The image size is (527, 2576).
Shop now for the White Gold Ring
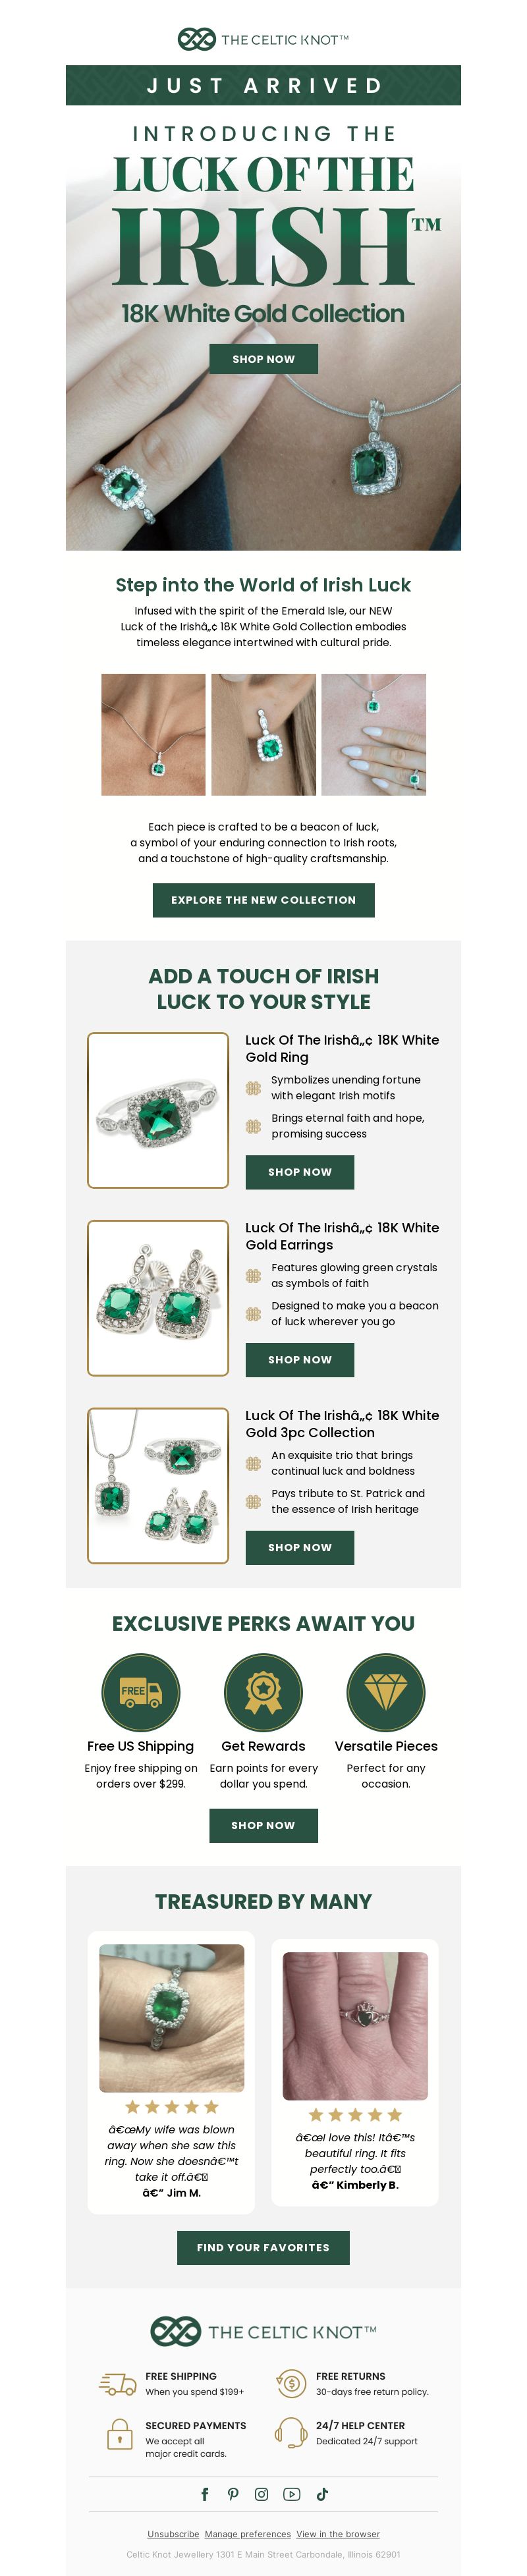tap(300, 1172)
